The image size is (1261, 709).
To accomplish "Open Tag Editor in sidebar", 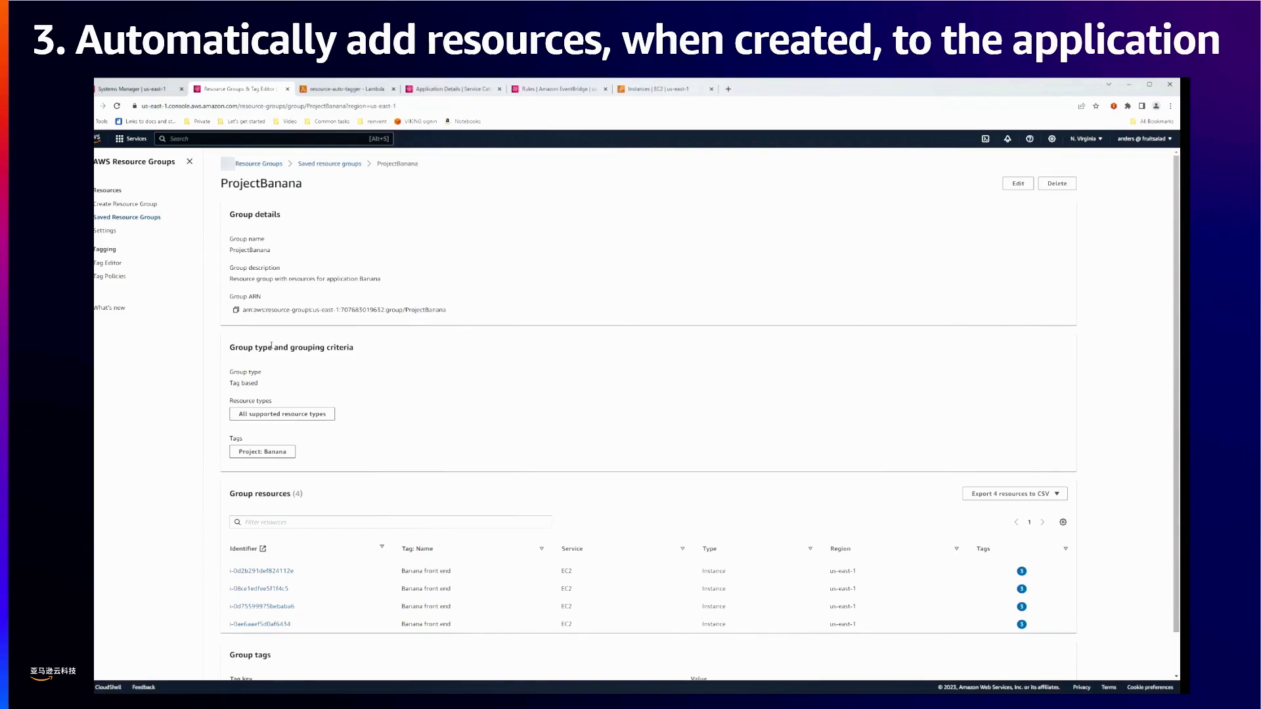I will (108, 263).
